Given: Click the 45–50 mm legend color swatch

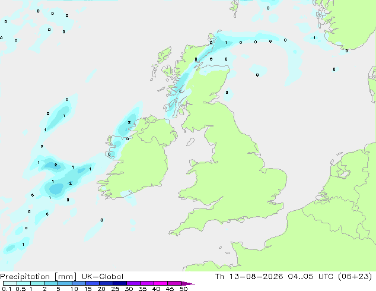Looking at the screenshot, I should click(174, 283).
